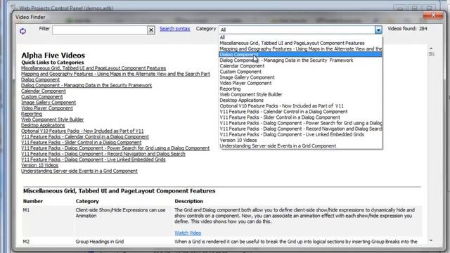The width and height of the screenshot is (450, 253).
Task: Choose V11 Power Search for Grid dropdown entry
Action: (300, 123)
